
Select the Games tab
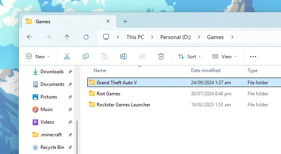(69, 21)
